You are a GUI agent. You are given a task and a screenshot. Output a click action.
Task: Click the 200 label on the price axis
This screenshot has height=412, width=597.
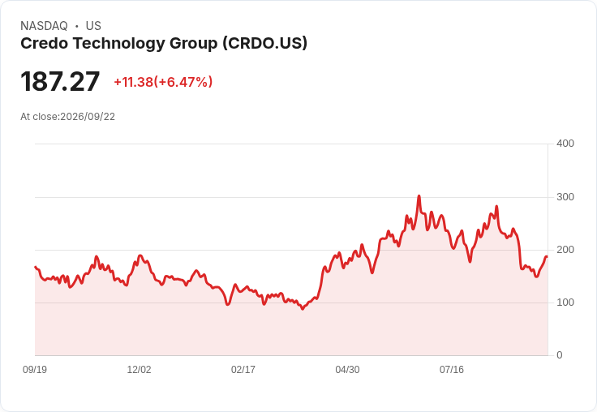(x=565, y=250)
